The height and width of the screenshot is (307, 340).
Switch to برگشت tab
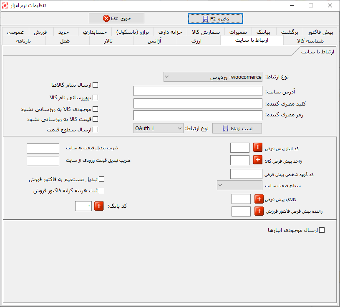pyautogui.click(x=290, y=32)
